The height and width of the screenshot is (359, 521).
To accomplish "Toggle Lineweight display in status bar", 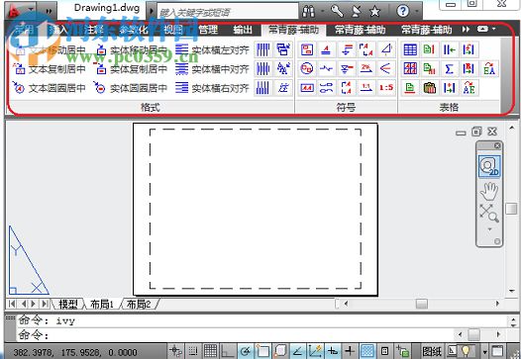I will tap(350, 351).
